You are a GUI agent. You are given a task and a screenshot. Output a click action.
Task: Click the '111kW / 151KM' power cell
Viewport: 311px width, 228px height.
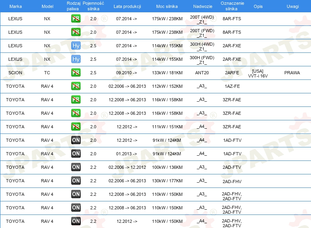(x=167, y=127)
